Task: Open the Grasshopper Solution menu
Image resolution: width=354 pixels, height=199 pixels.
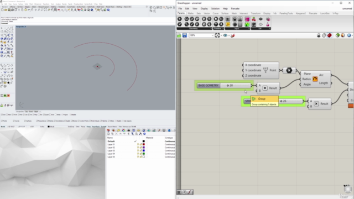Action: click(x=215, y=9)
